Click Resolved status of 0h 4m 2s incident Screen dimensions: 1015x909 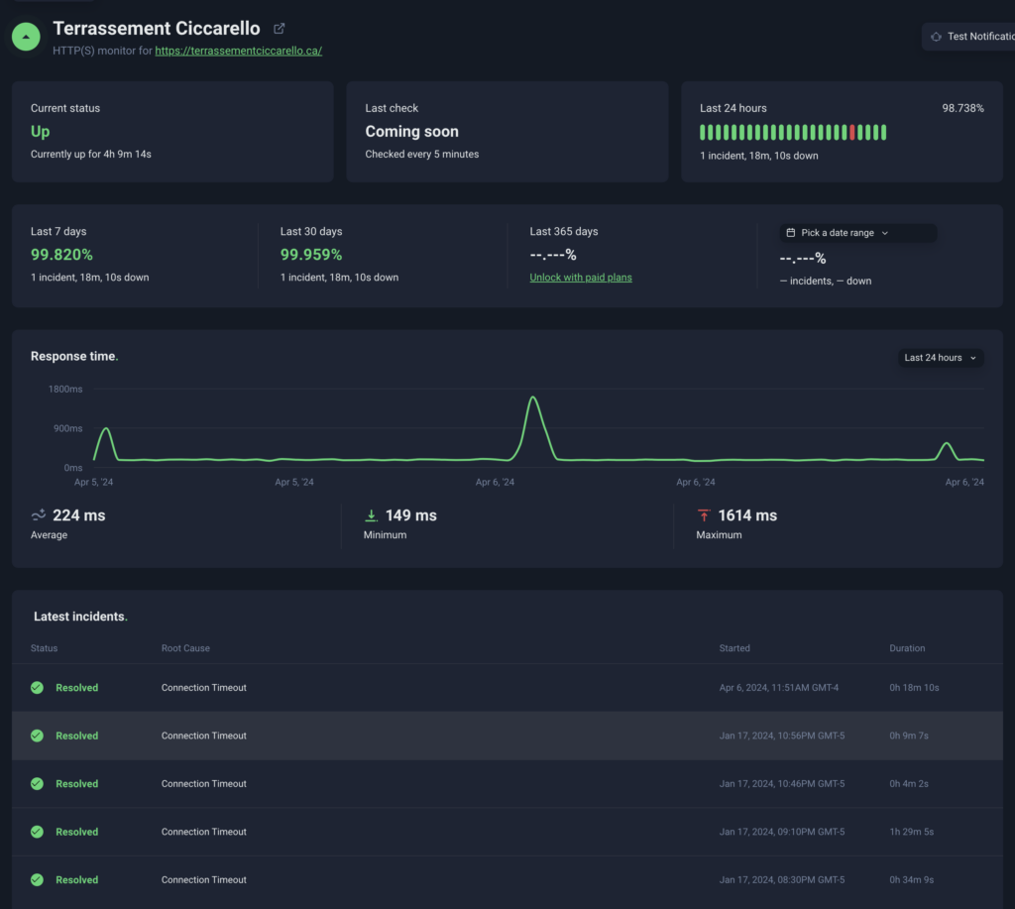coord(76,784)
